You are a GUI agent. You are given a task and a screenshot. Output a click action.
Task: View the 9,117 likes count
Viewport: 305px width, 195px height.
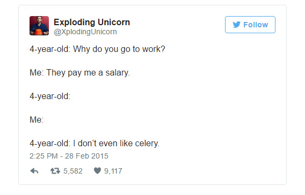[113, 171]
